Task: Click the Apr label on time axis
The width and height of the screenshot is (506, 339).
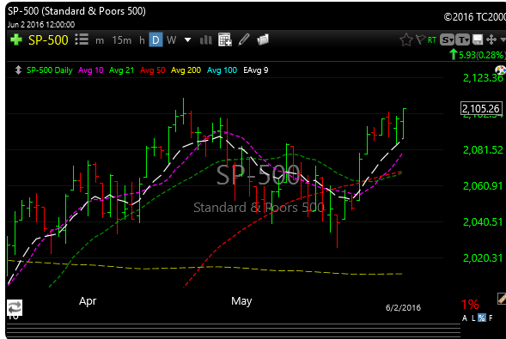Action: pos(88,301)
